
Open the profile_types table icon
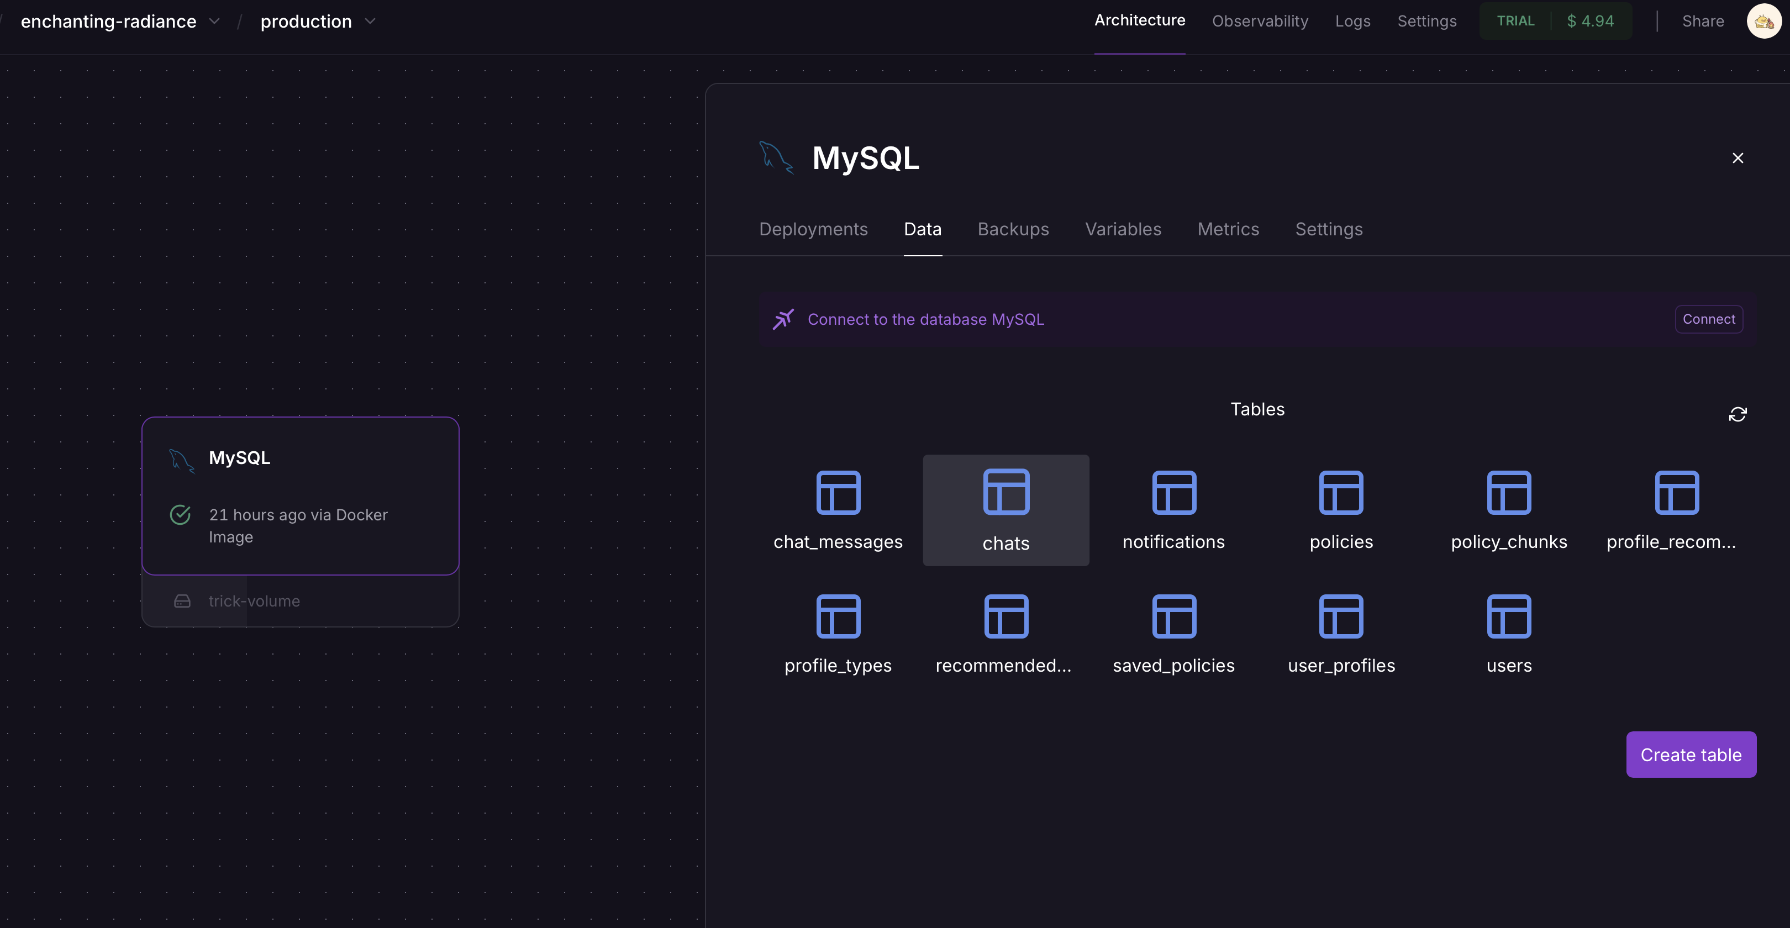point(838,616)
